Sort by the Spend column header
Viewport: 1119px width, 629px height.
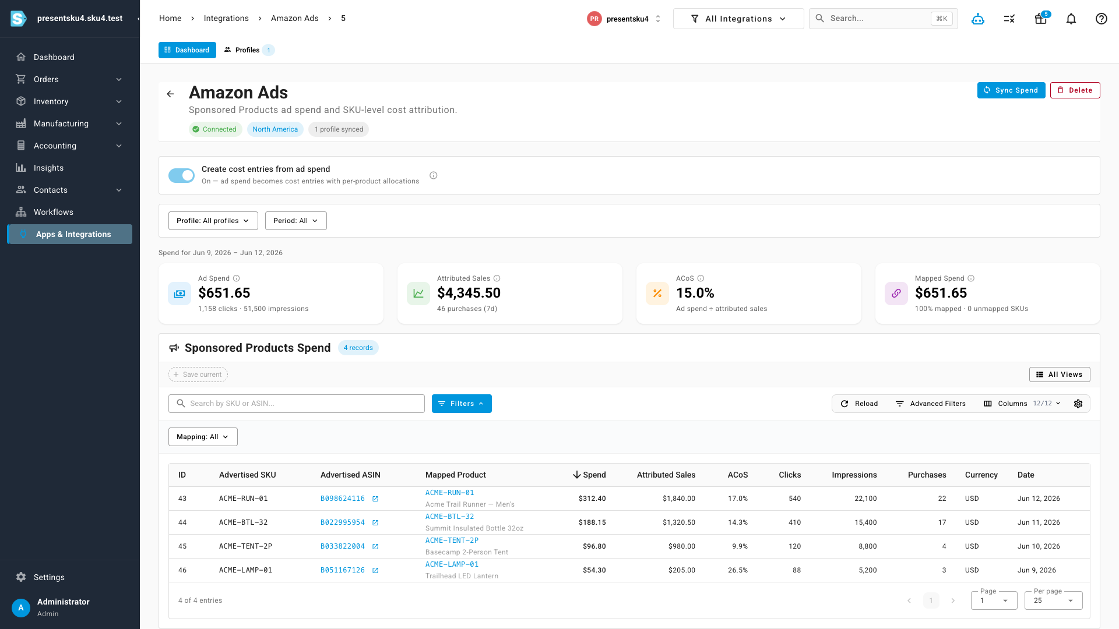click(x=589, y=475)
